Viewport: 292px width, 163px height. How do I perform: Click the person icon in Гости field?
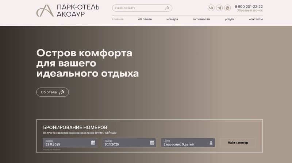[x=211, y=143]
